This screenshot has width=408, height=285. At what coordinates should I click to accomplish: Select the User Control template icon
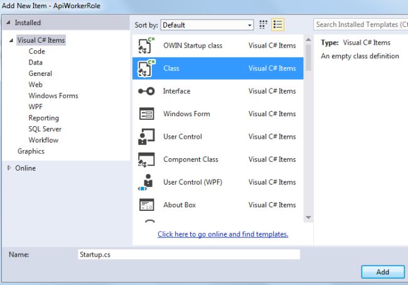click(146, 136)
